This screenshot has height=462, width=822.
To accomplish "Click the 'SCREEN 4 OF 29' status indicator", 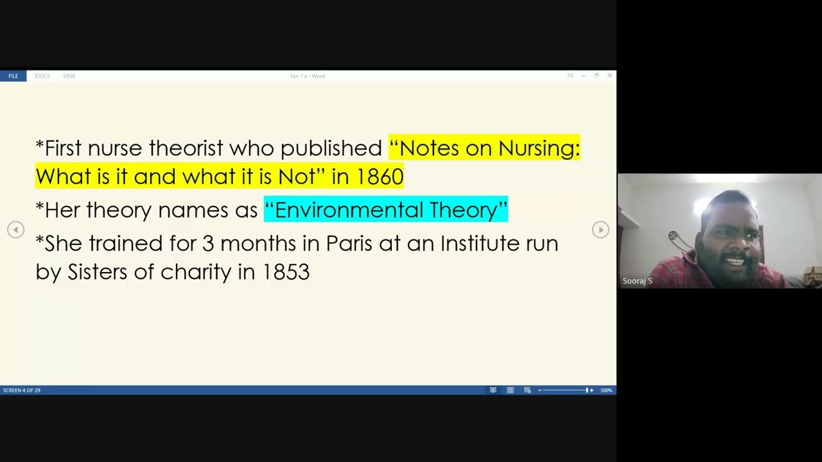I will (22, 390).
